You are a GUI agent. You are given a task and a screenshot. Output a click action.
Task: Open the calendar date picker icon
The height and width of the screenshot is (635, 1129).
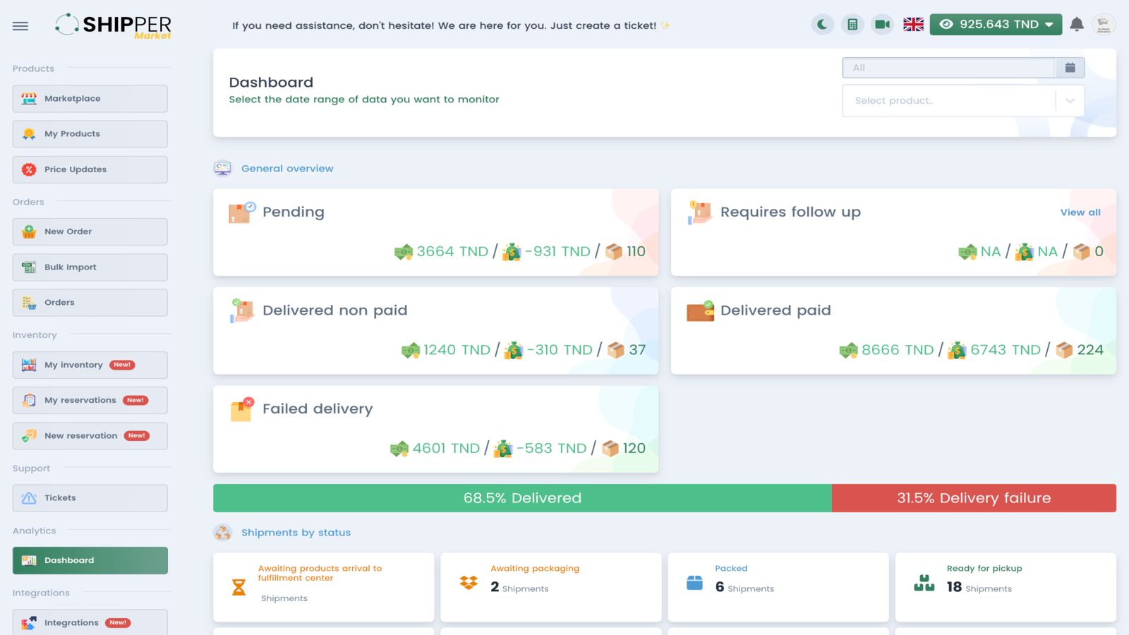point(1070,68)
